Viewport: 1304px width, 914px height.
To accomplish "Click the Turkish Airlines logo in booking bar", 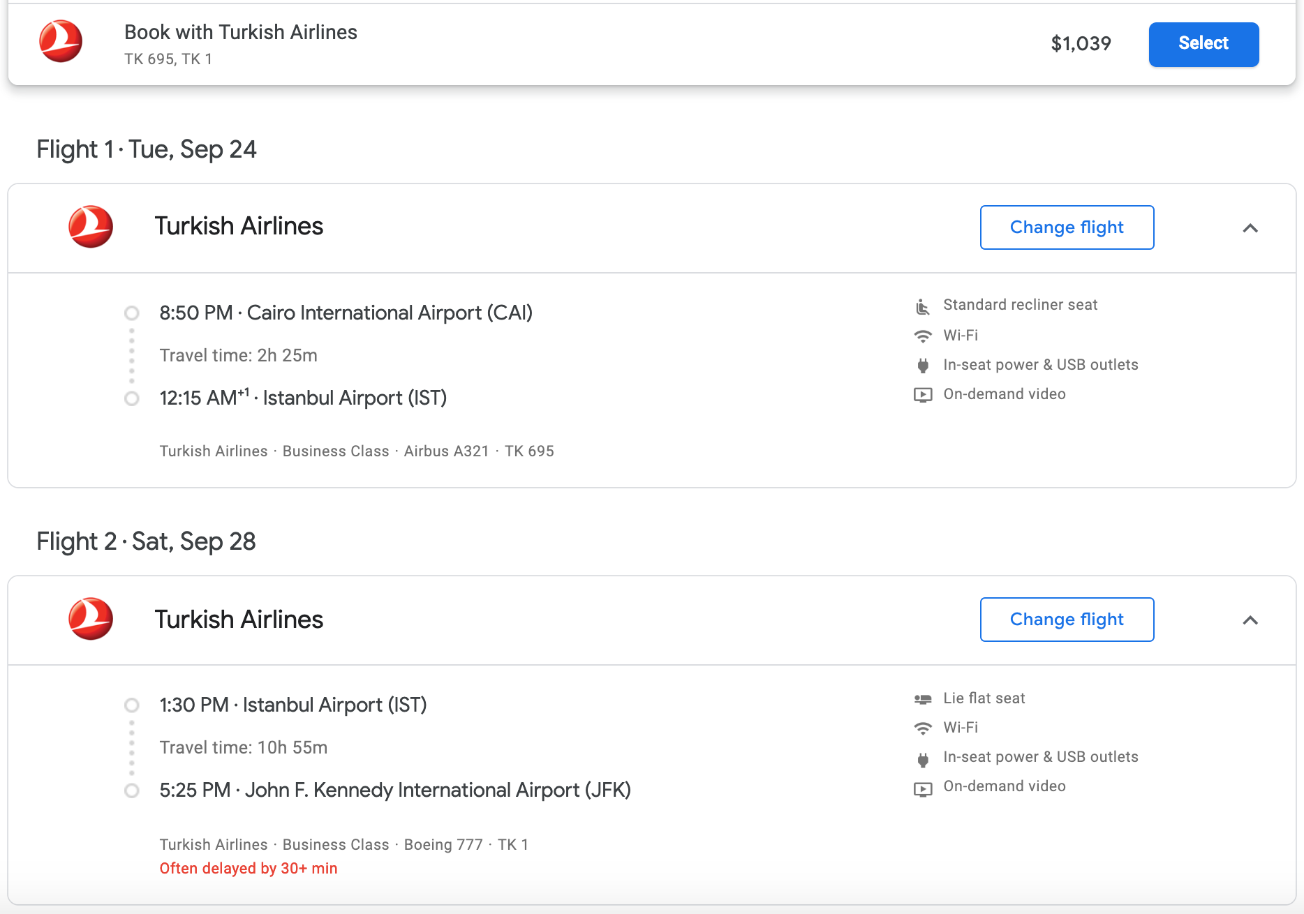I will tap(61, 42).
